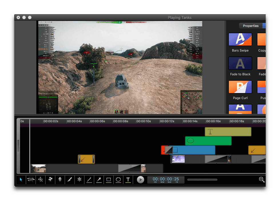Click the camera recording tool icon
Screen dimensions: 280x201
click(50, 180)
